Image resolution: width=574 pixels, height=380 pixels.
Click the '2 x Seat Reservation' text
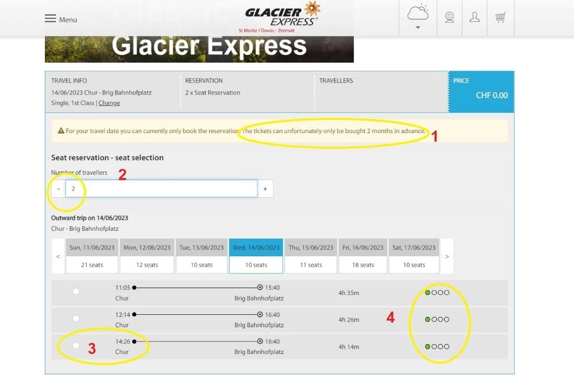tap(213, 92)
